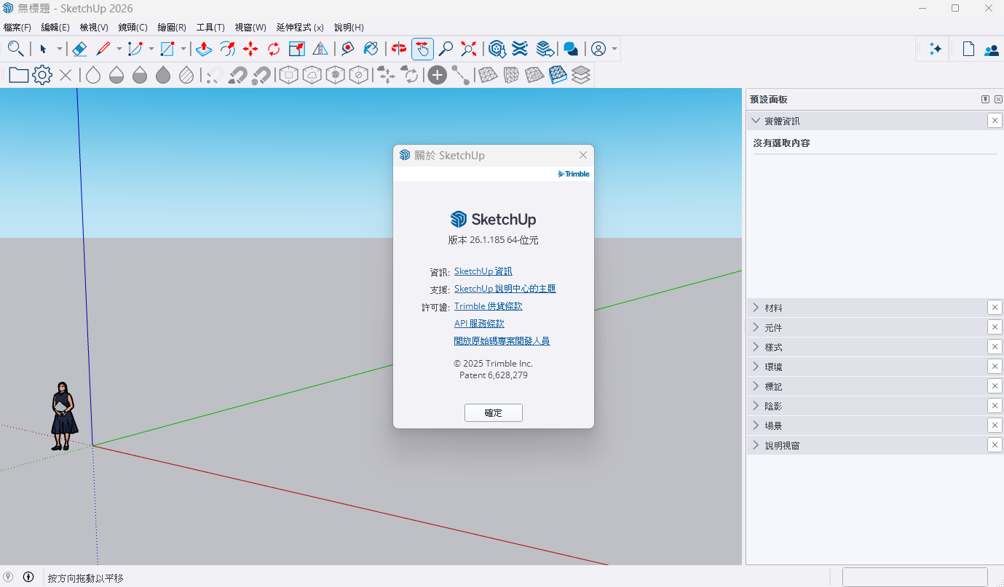1004x587 pixels.
Task: Open the Trimble 供貨條款 link
Action: (489, 306)
